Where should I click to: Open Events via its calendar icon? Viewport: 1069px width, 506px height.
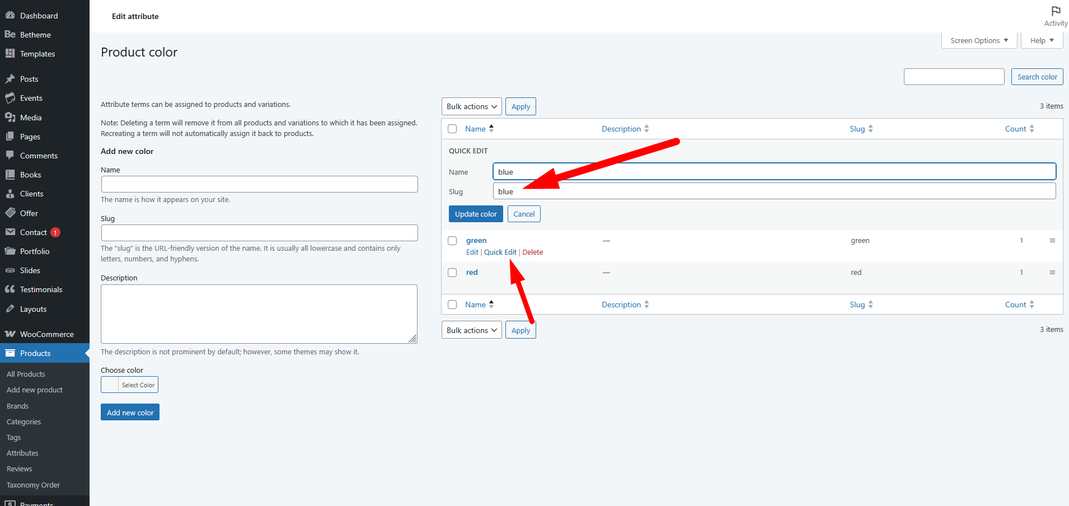tap(10, 98)
